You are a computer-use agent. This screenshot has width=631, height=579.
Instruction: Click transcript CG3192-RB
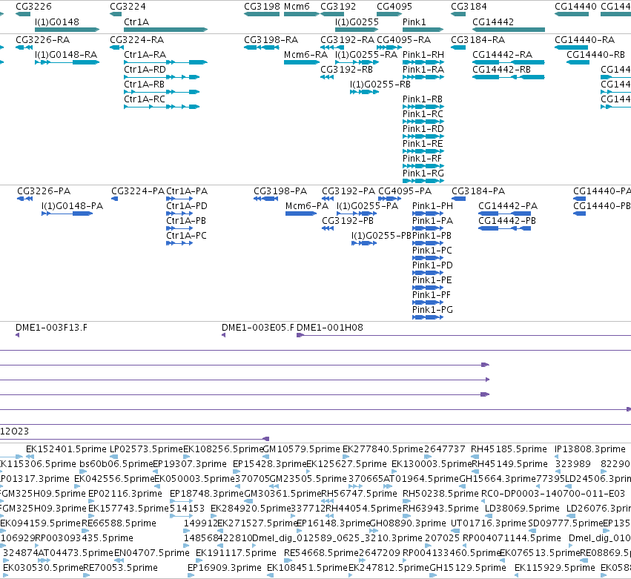pos(327,77)
